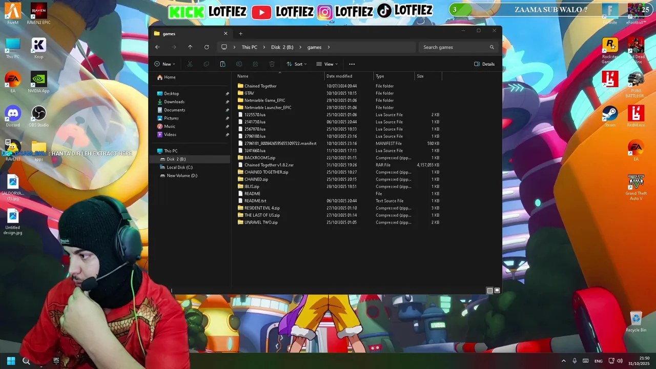The height and width of the screenshot is (369, 656).
Task: Open the See more ellipsis menu
Action: [352, 64]
